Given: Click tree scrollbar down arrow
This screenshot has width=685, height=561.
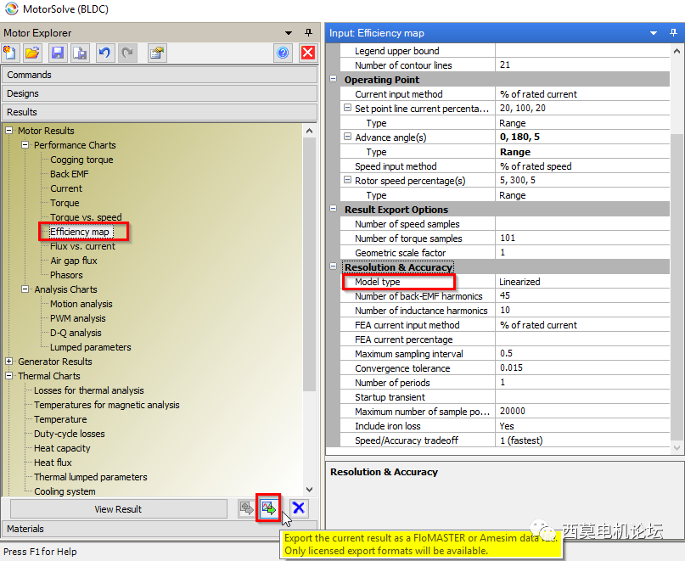Looking at the screenshot, I should 309,490.
